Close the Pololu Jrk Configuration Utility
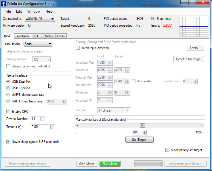The width and height of the screenshot is (212, 171). pos(203,2)
